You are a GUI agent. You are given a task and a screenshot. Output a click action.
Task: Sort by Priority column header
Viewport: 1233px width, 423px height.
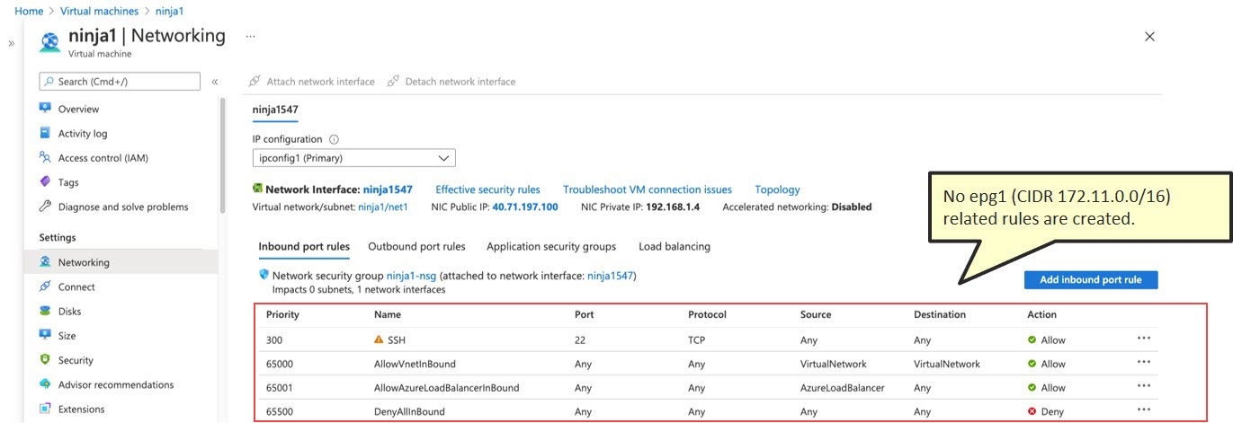coord(282,314)
